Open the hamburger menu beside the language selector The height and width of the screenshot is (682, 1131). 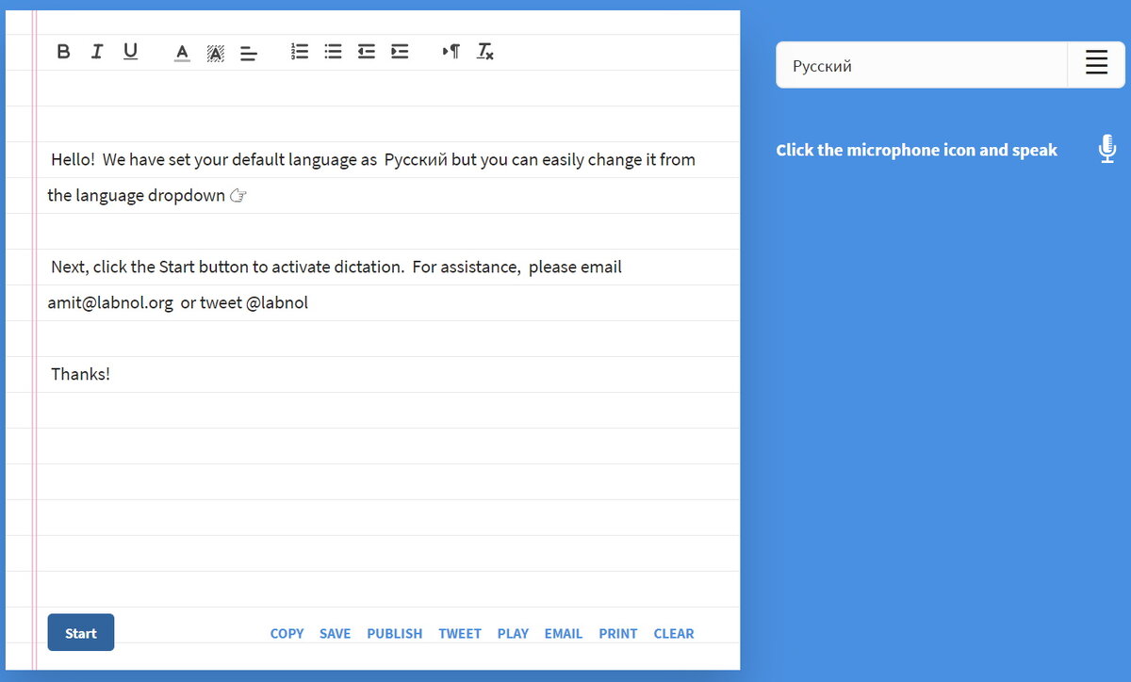1096,64
